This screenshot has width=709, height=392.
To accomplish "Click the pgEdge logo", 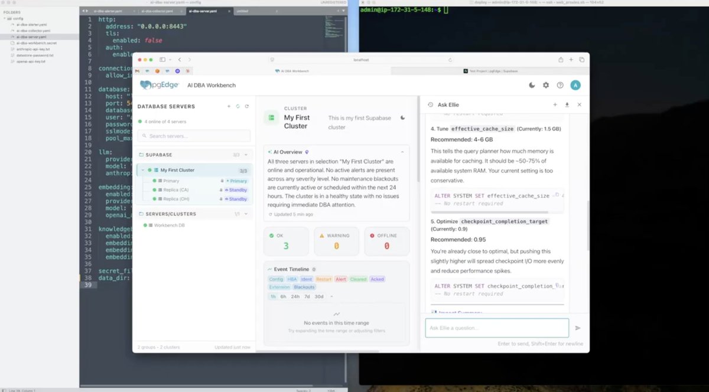I will pyautogui.click(x=160, y=85).
